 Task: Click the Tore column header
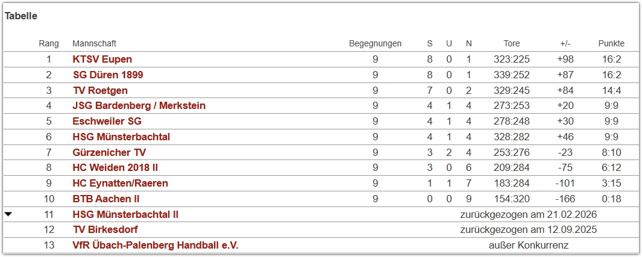pos(512,43)
